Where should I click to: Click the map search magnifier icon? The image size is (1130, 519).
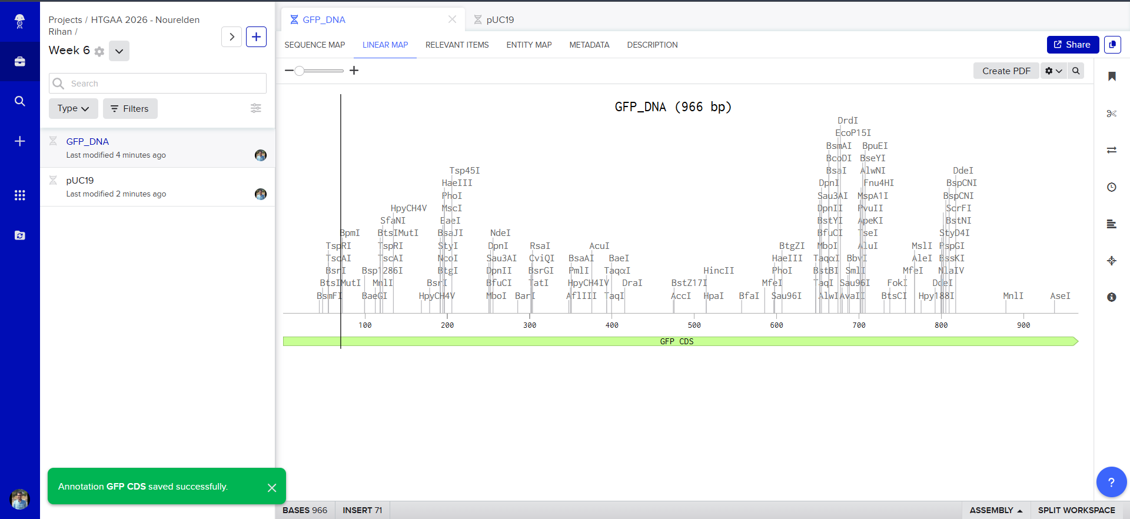click(1076, 71)
